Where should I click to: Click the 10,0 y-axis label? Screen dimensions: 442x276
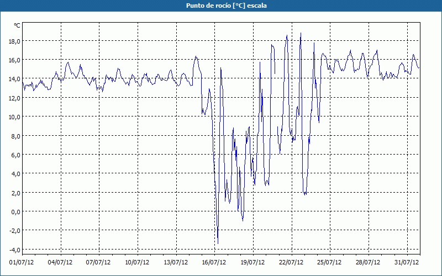pyautogui.click(x=14, y=117)
